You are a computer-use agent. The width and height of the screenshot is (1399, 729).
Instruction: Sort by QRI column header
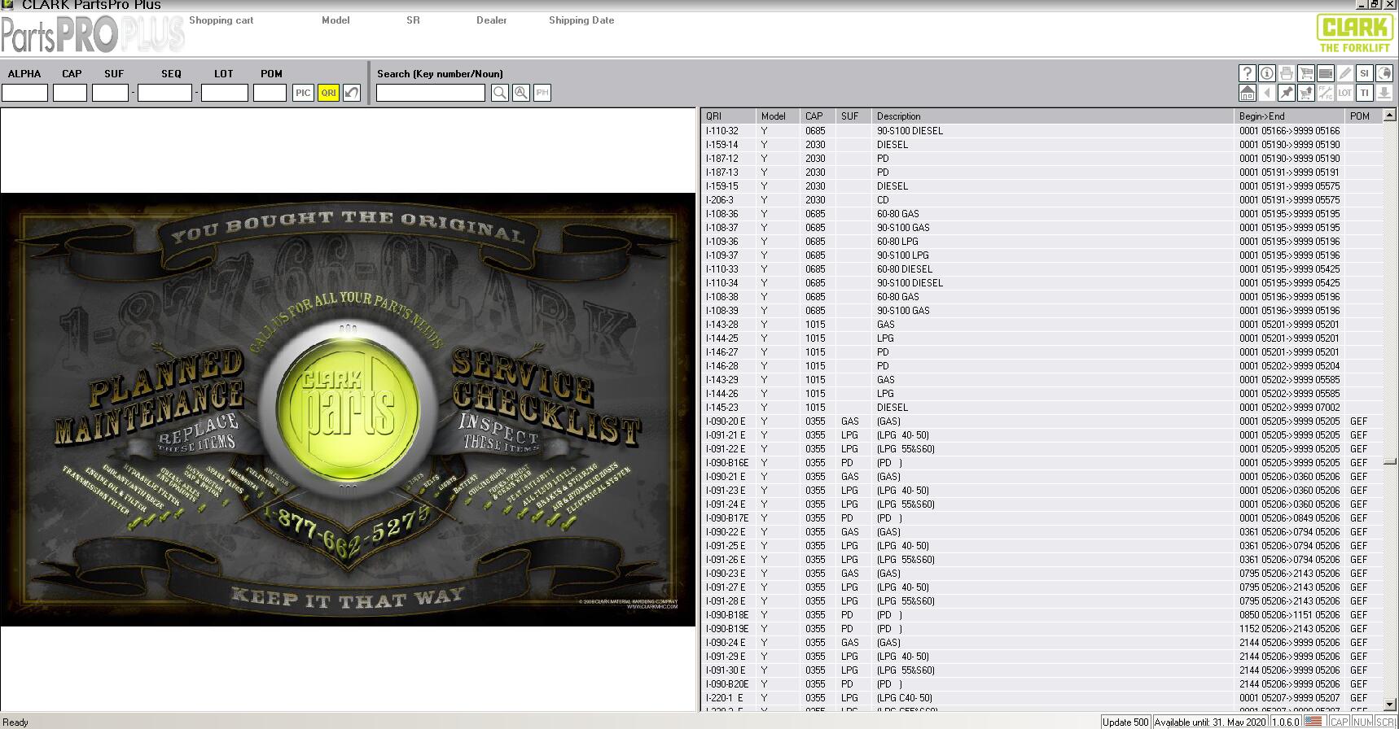click(729, 116)
